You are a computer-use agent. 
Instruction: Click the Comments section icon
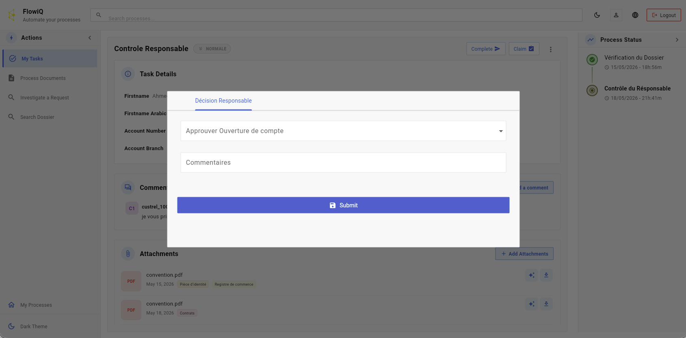128,187
